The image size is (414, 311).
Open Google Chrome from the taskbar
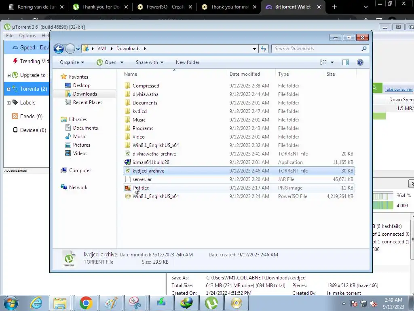click(86, 303)
